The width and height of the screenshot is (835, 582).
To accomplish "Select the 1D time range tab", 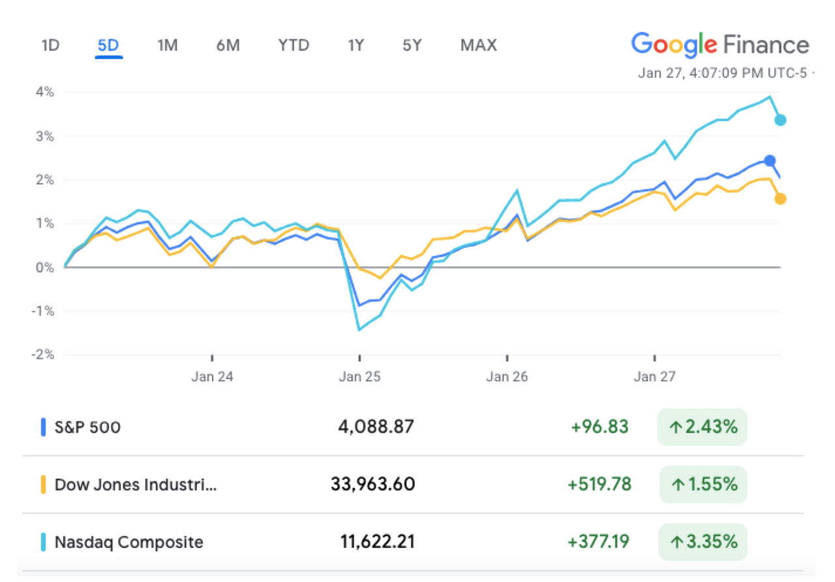I will 50,46.
